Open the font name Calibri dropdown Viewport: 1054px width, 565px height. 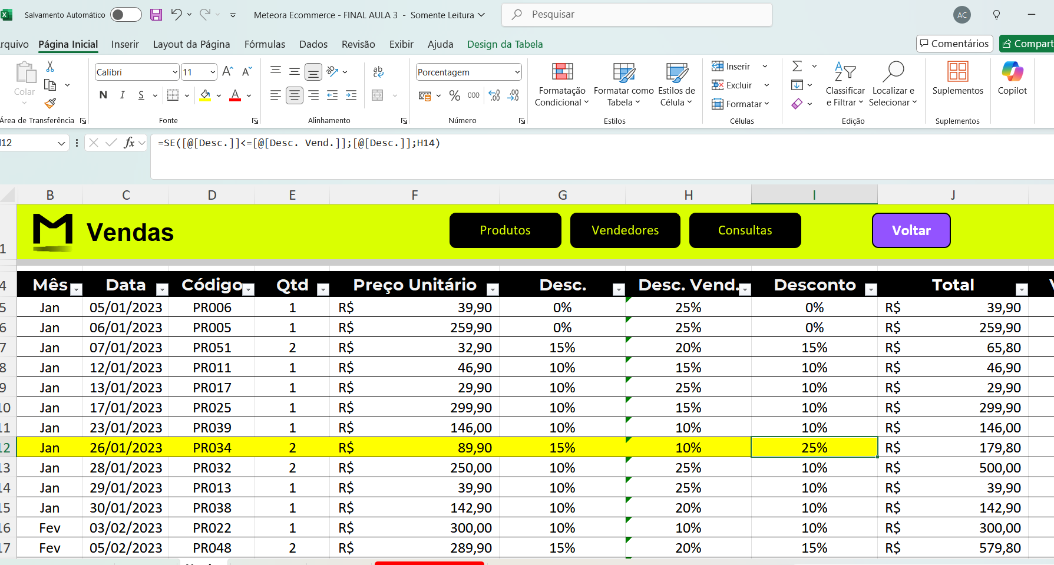(x=175, y=72)
